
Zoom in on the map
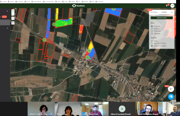13,11
